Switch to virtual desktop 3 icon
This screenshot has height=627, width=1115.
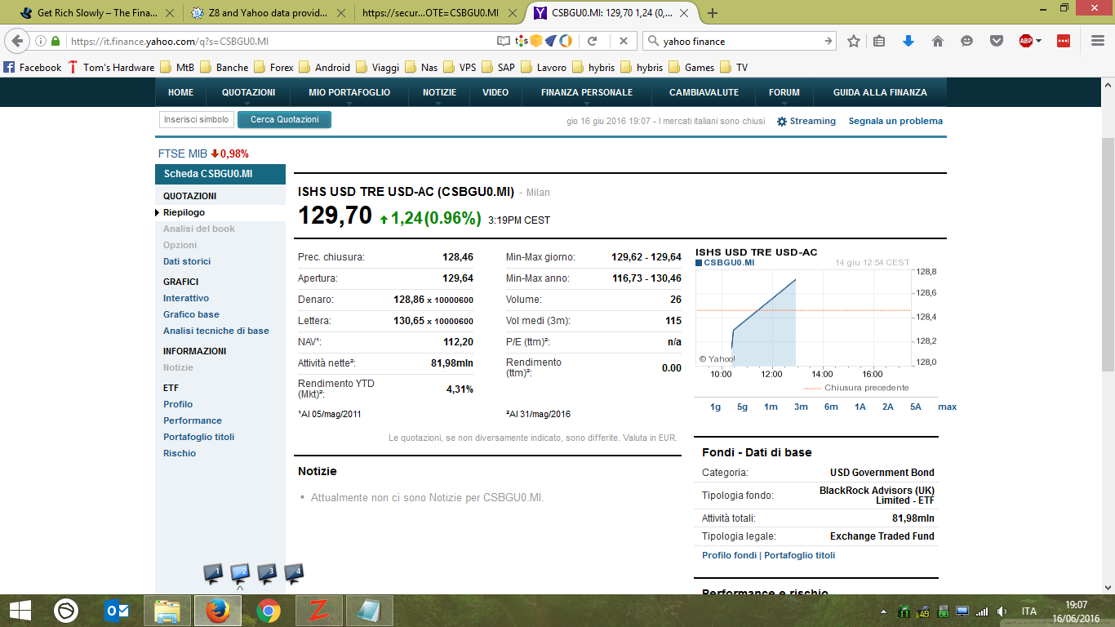(267, 575)
